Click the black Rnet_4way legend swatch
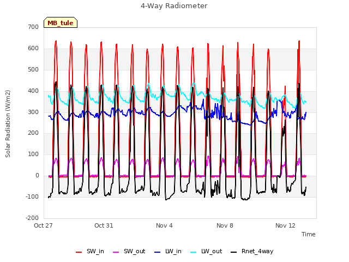Image resolution: width=349 pixels, height=262 pixels. (234, 252)
